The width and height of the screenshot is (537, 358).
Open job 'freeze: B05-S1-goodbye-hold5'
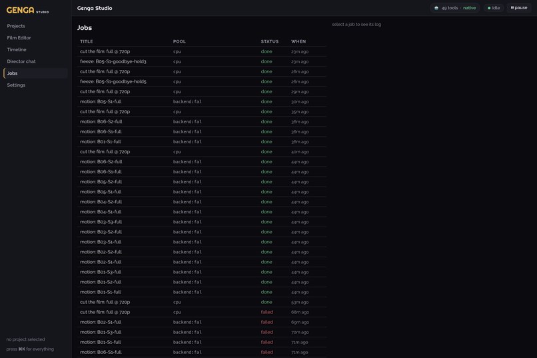click(x=202, y=81)
